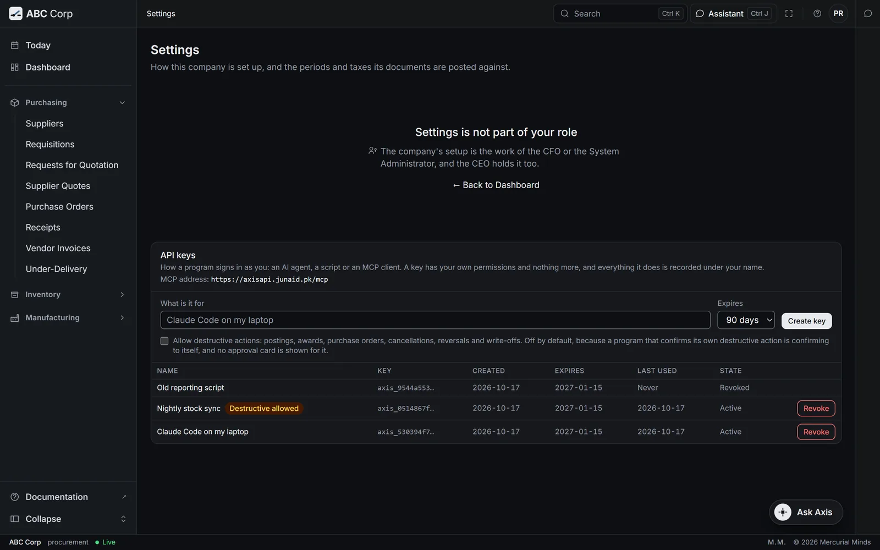Click the Dashboard grid icon

[x=15, y=67]
